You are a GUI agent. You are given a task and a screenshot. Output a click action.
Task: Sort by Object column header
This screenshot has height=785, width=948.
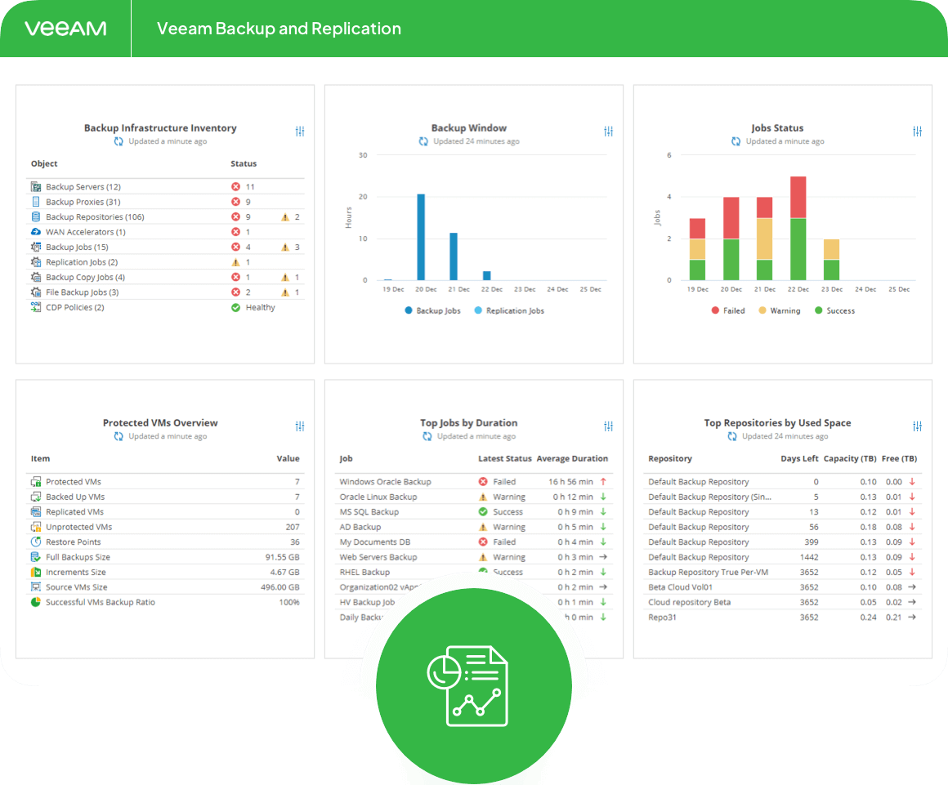(x=44, y=163)
